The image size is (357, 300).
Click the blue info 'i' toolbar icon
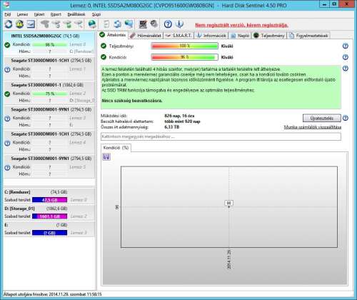pyautogui.click(x=179, y=24)
